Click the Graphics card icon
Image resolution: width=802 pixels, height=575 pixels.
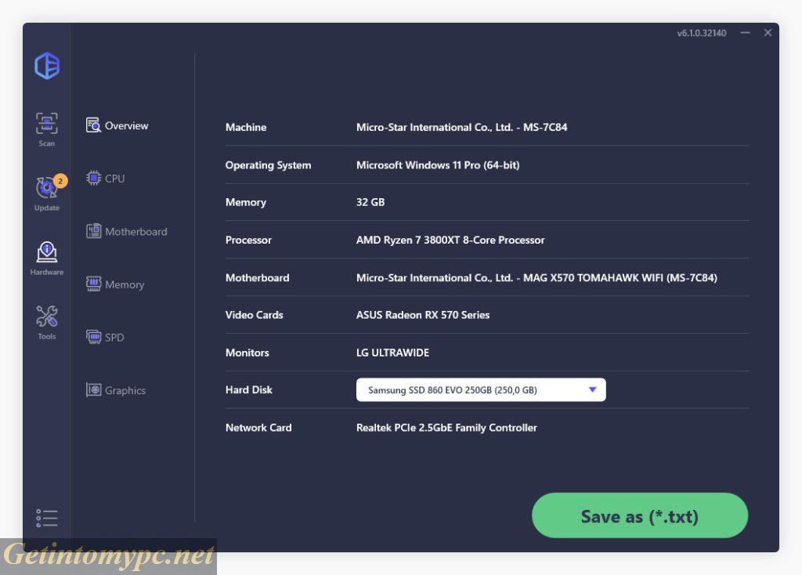click(93, 390)
